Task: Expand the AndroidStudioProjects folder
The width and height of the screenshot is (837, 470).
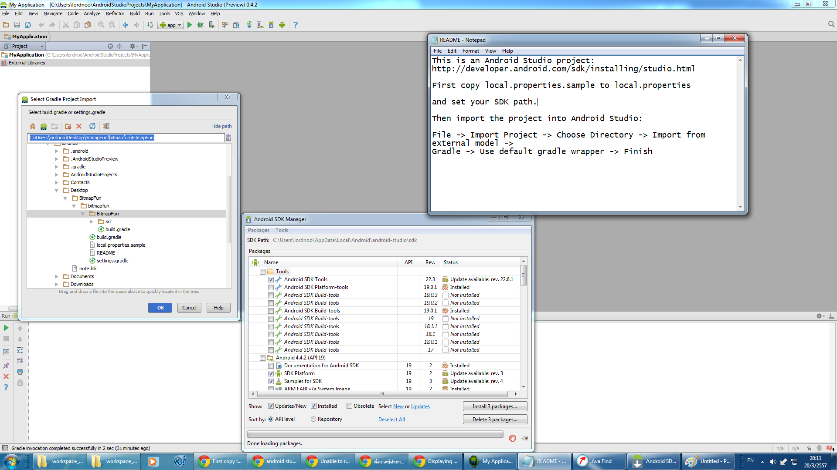Action: pyautogui.click(x=57, y=175)
